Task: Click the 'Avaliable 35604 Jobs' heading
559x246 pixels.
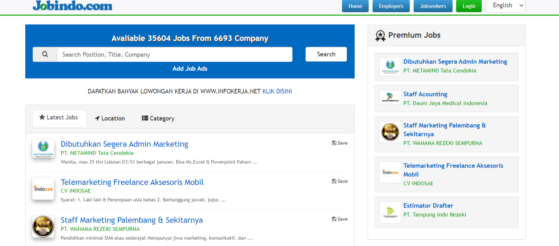Action: click(x=190, y=38)
